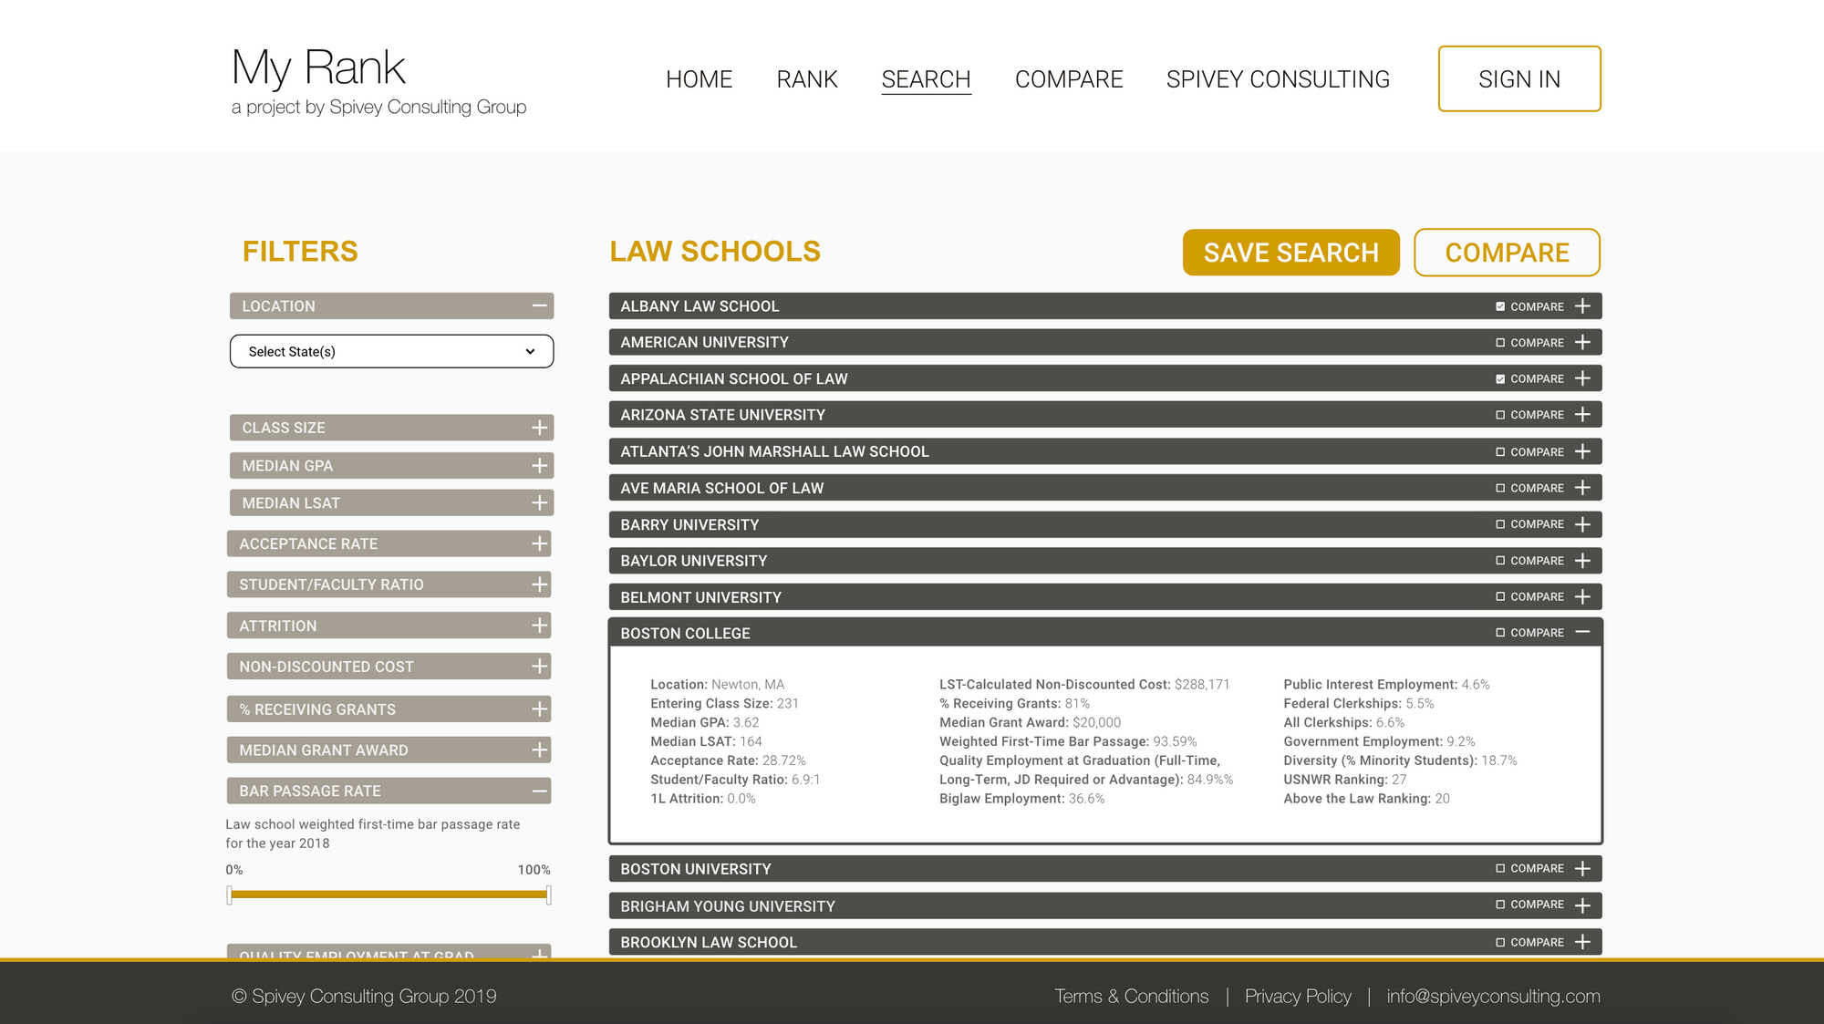Check Compare for Brooklyn Law School

tap(1500, 943)
